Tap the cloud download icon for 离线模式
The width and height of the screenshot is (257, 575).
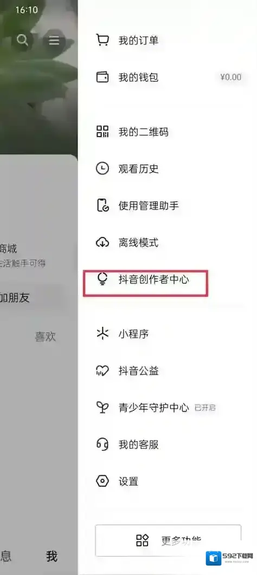(102, 242)
